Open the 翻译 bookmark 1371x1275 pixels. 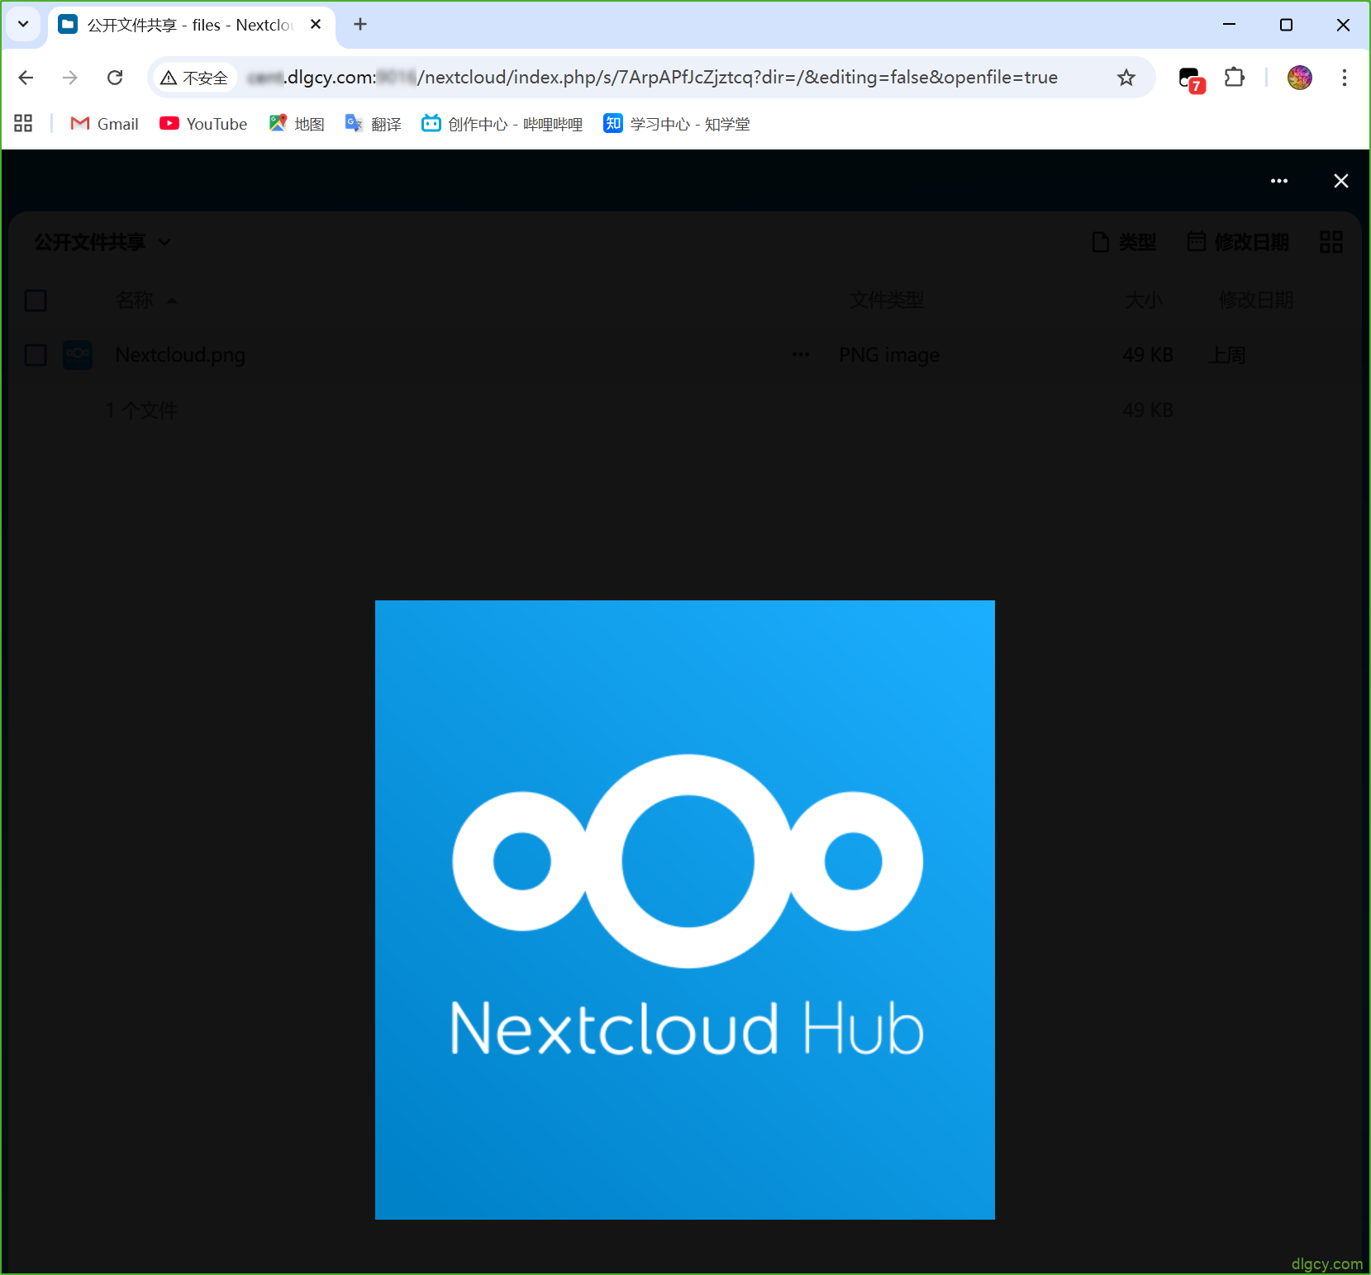pos(374,124)
